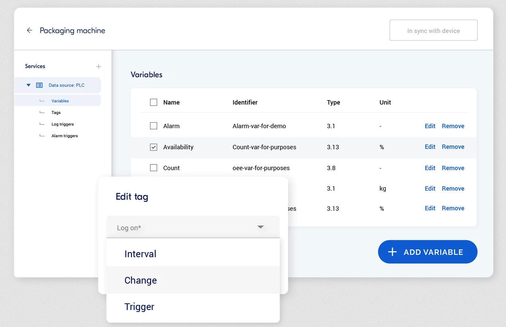Pick Trigger from the Log on options
This screenshot has width=506, height=327.
(139, 306)
